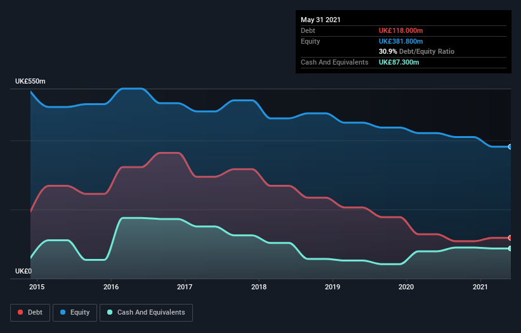The width and height of the screenshot is (521, 333).
Task: Select the 2016 x-axis label
Action: [111, 287]
